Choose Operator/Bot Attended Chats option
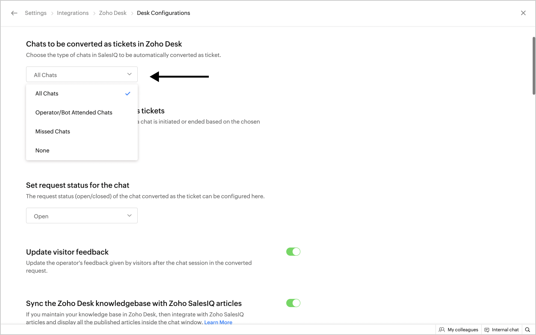This screenshot has width=536, height=335. [74, 113]
